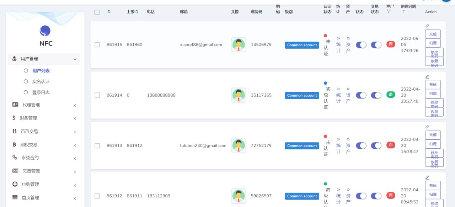The image size is (455, 207).
Task: Toggle the 交易状态 switch for user 861913
Action: (x=376, y=145)
